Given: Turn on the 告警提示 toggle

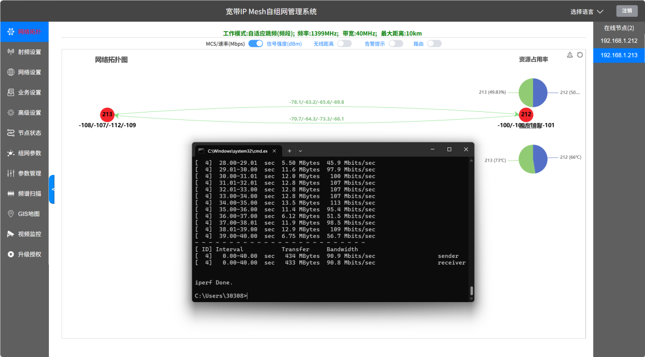Looking at the screenshot, I should point(396,44).
